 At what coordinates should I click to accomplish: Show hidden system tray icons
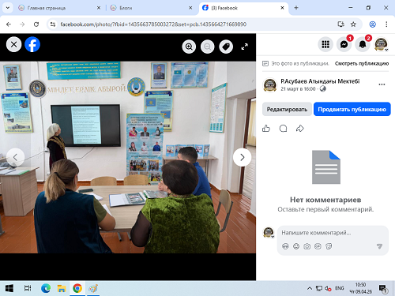pyautogui.click(x=310, y=288)
